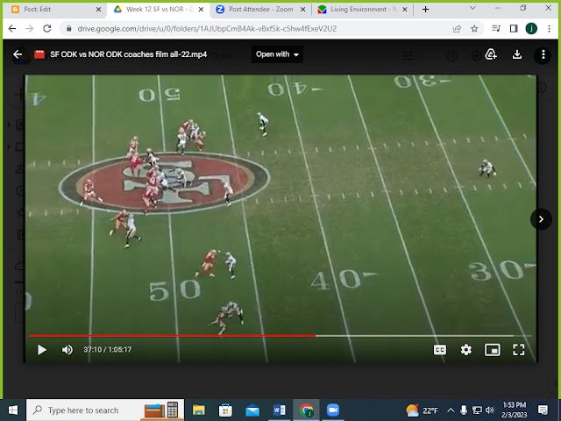Open more actions three-dot menu
Screen dimensions: 561x421
point(543,54)
